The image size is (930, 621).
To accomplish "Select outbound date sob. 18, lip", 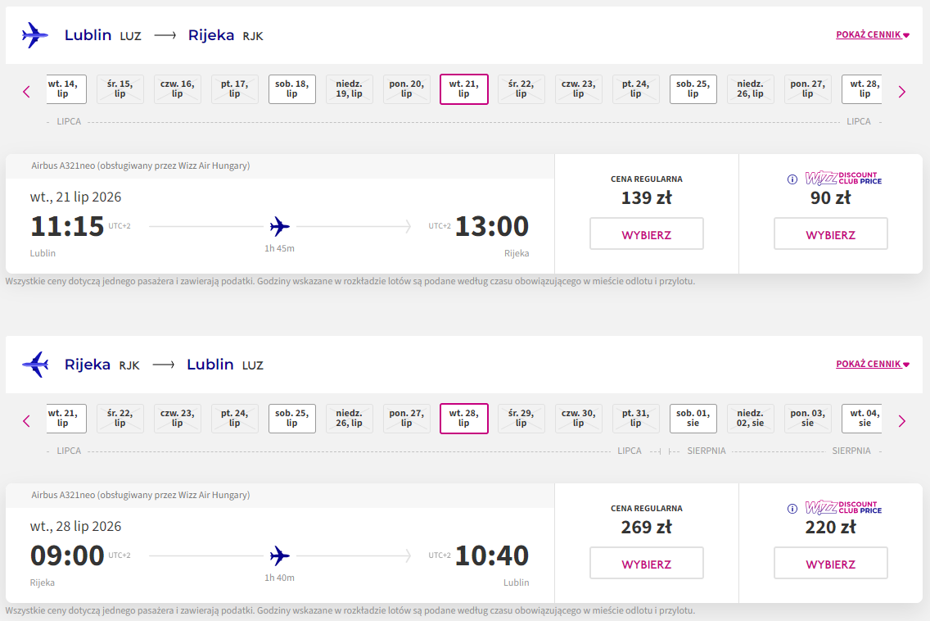I will (292, 89).
